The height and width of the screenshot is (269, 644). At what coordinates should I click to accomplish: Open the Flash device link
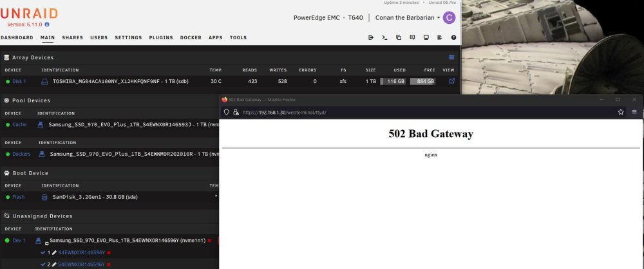(19, 197)
